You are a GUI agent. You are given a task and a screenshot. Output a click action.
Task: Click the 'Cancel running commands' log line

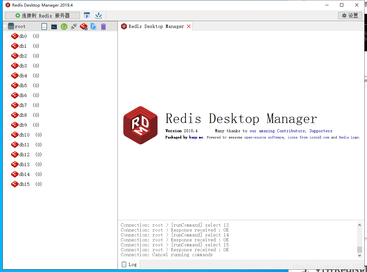167,255
